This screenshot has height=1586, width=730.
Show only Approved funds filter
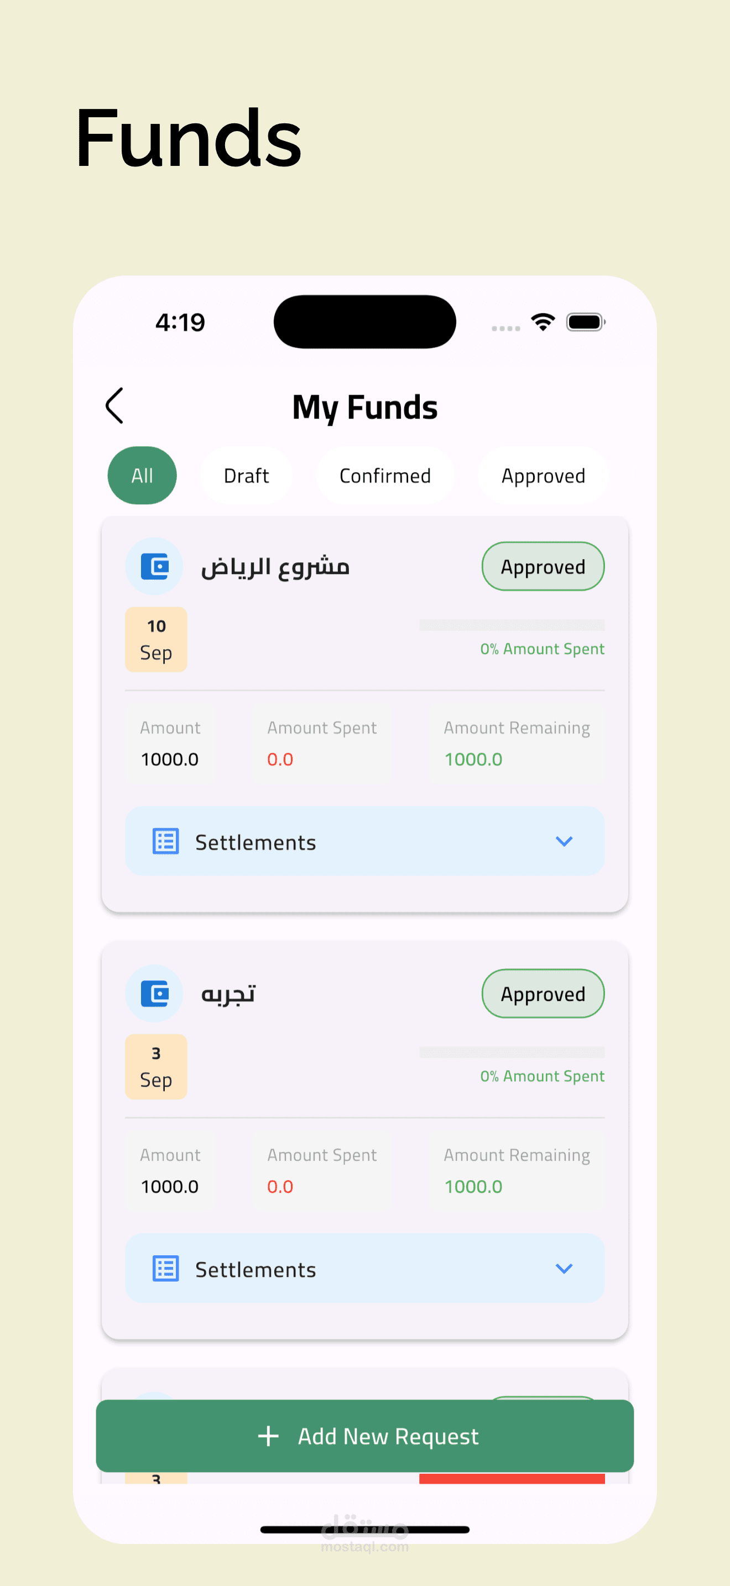(x=543, y=476)
